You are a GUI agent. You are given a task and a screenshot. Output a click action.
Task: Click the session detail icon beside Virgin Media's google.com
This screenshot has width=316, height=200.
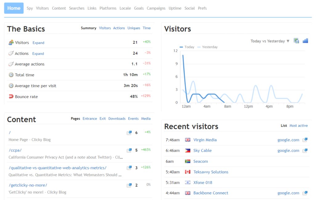pos(305,140)
